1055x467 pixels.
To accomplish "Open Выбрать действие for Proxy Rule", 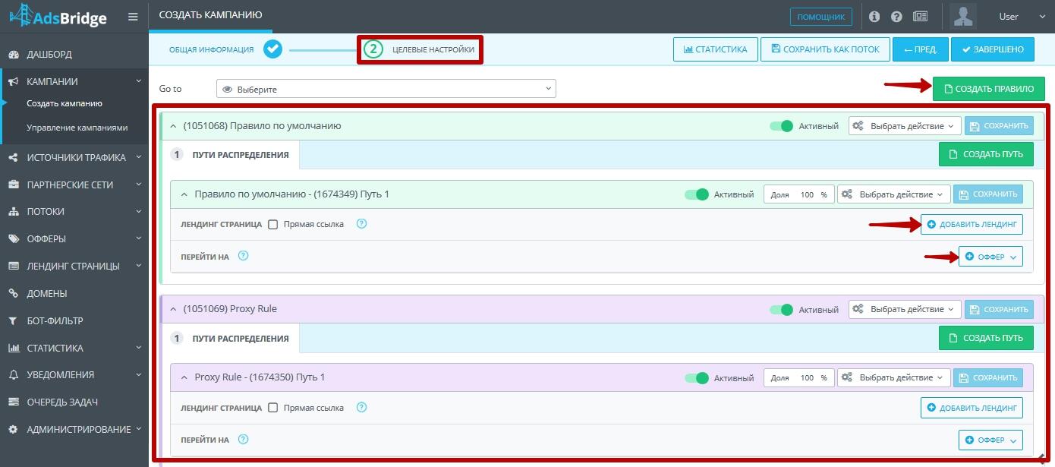I will click(x=905, y=309).
